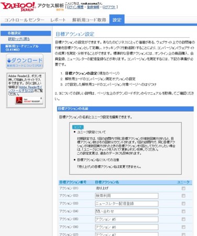Click the 目標アクション名 column header
Screen dimensions: 197x236
coord(107,182)
